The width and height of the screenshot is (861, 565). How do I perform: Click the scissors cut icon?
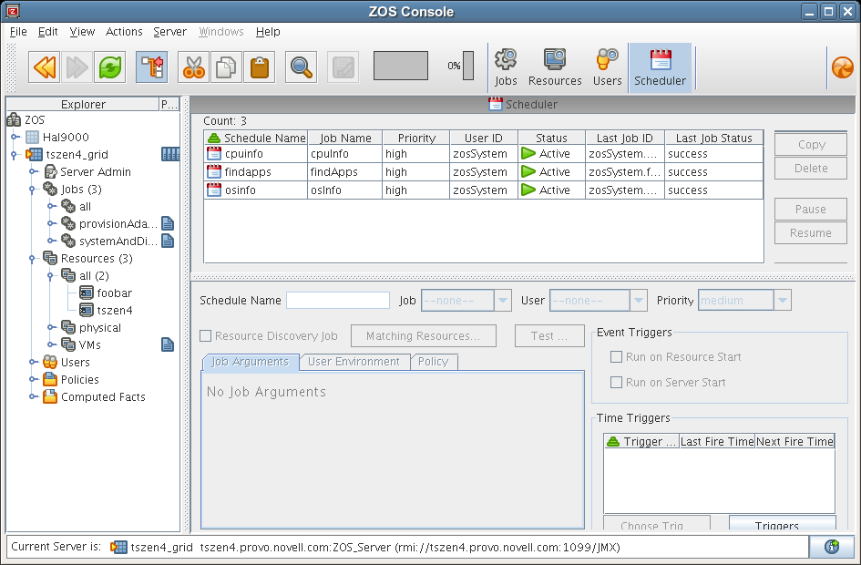click(193, 67)
